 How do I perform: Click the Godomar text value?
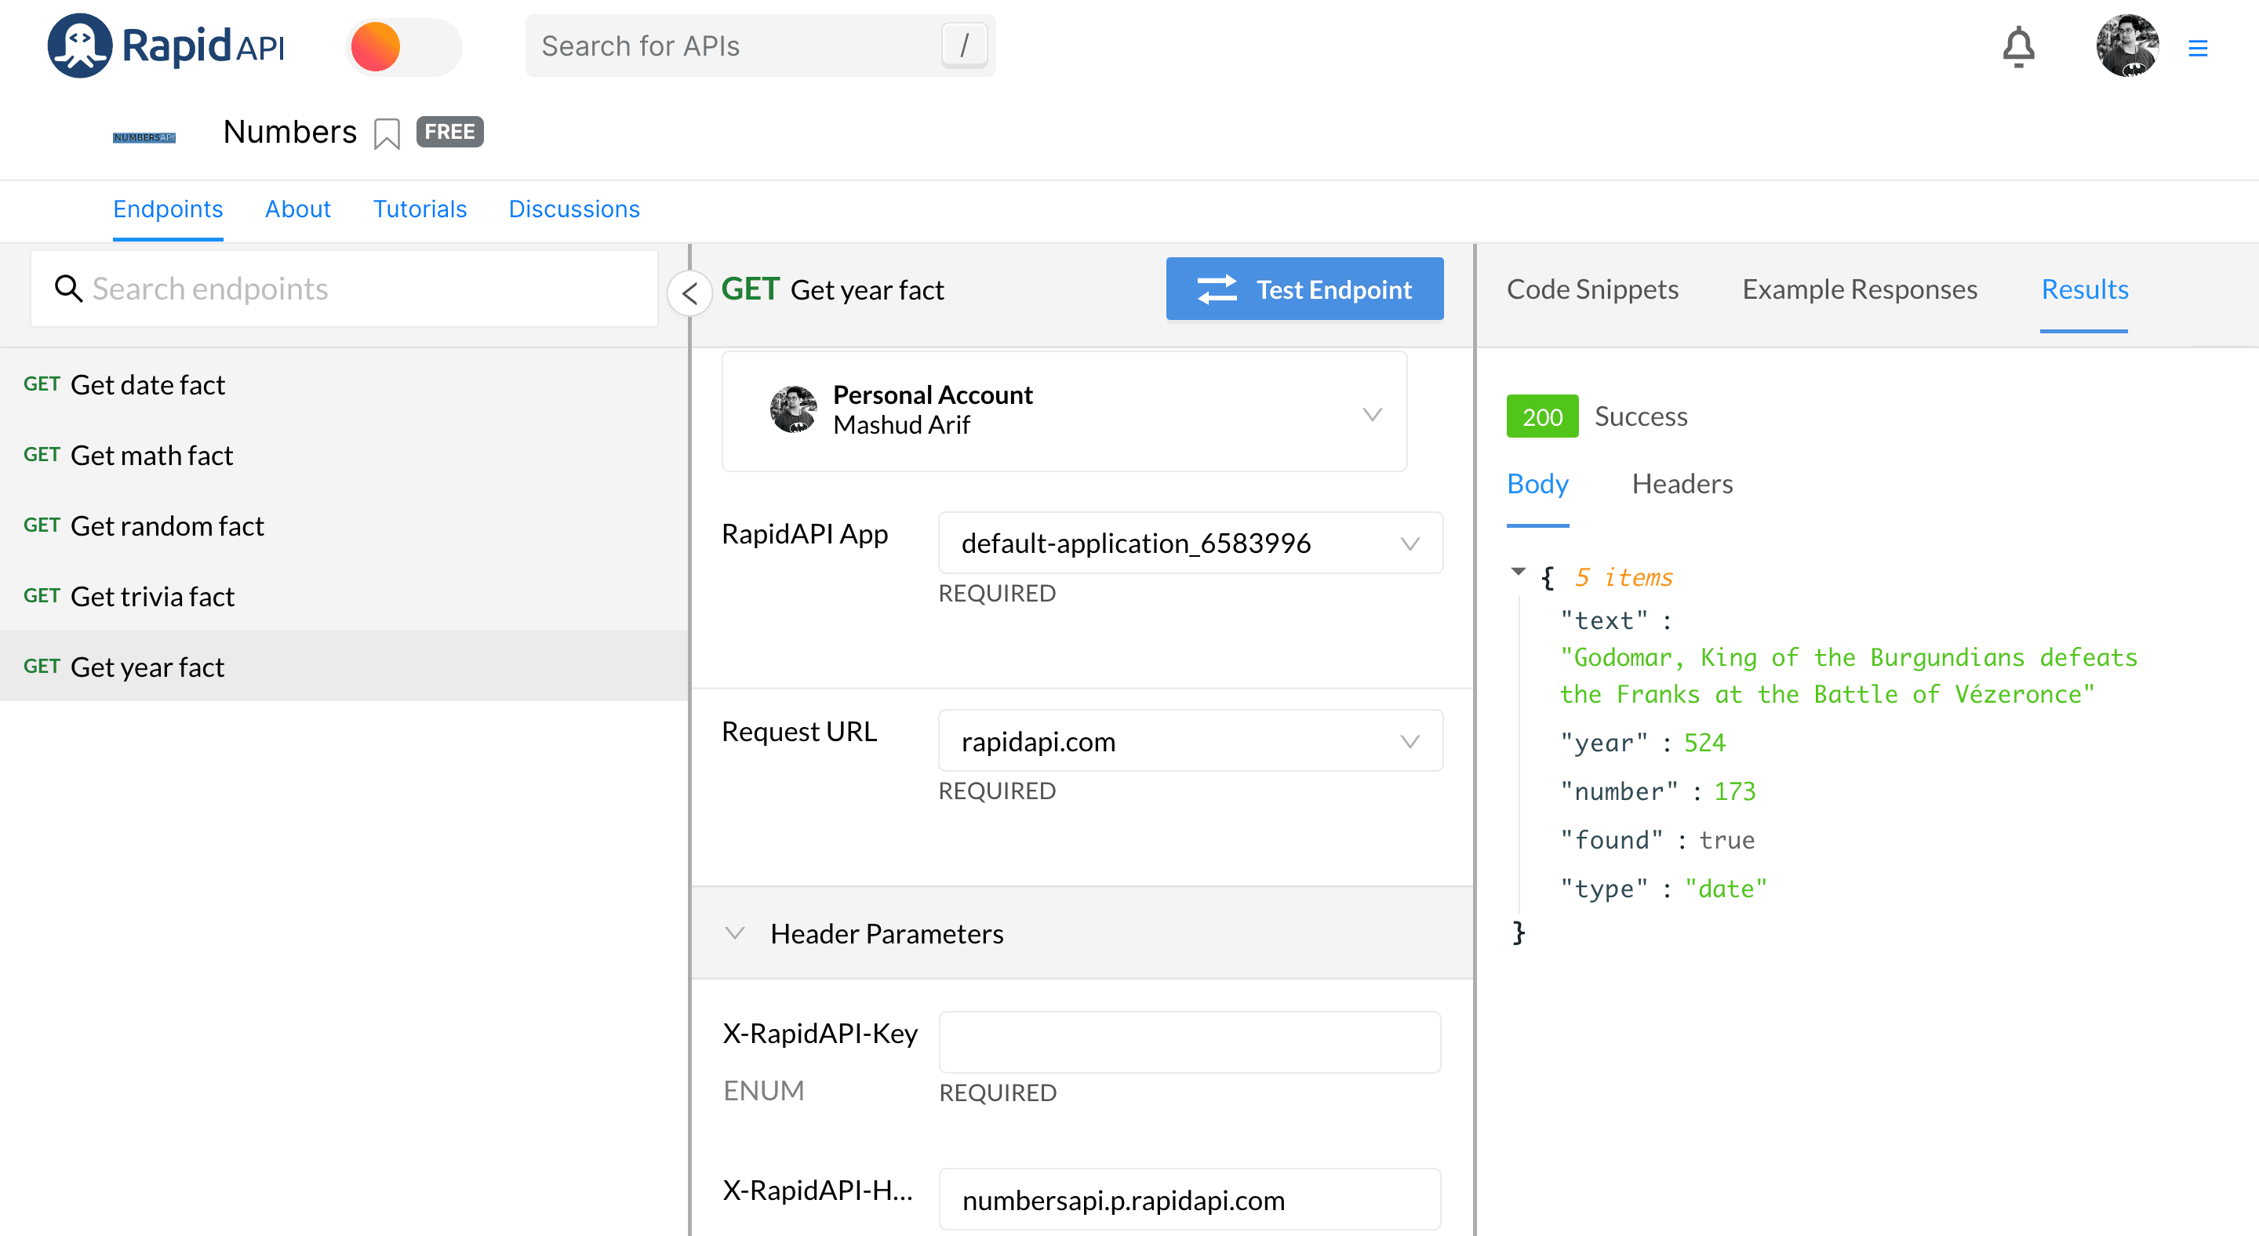(1849, 676)
